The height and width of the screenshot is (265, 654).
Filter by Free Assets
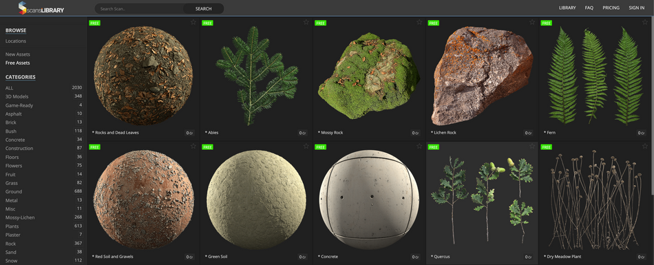click(x=17, y=63)
